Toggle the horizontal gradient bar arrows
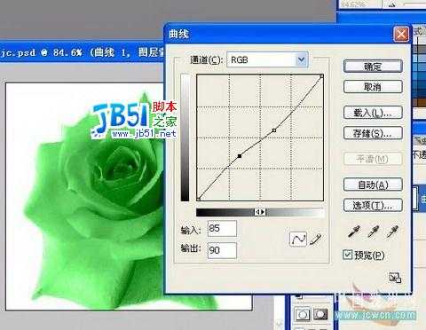The height and width of the screenshot is (330, 426). 260,212
